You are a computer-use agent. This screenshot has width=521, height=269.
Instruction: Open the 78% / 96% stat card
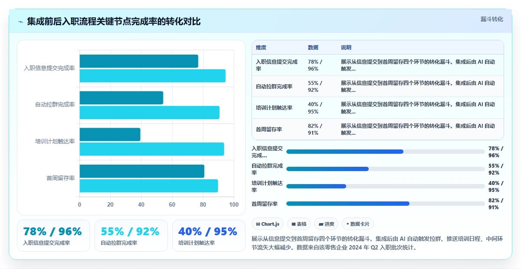(x=53, y=236)
